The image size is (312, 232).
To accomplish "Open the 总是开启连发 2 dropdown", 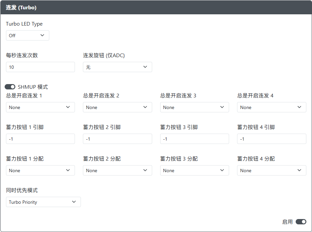I will click(x=117, y=107).
